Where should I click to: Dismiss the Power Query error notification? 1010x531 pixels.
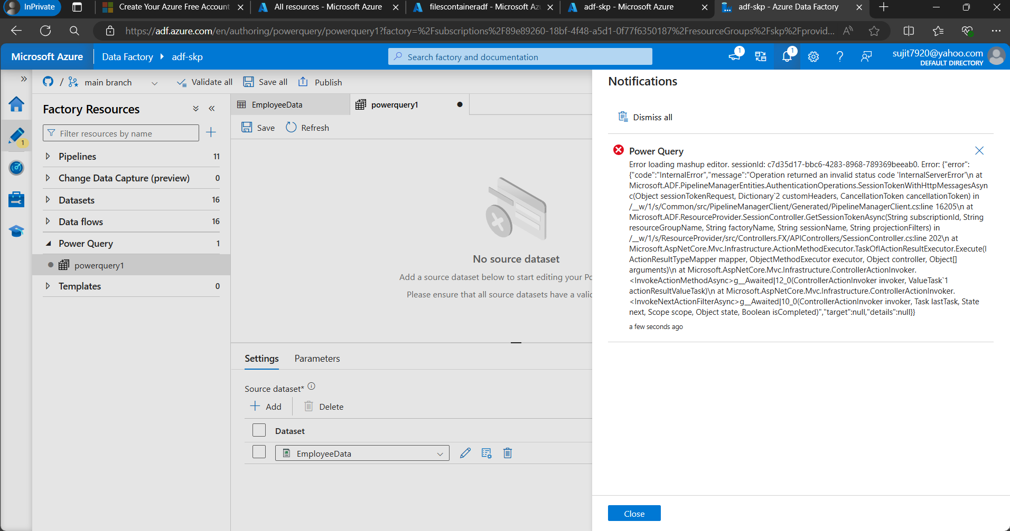(979, 151)
